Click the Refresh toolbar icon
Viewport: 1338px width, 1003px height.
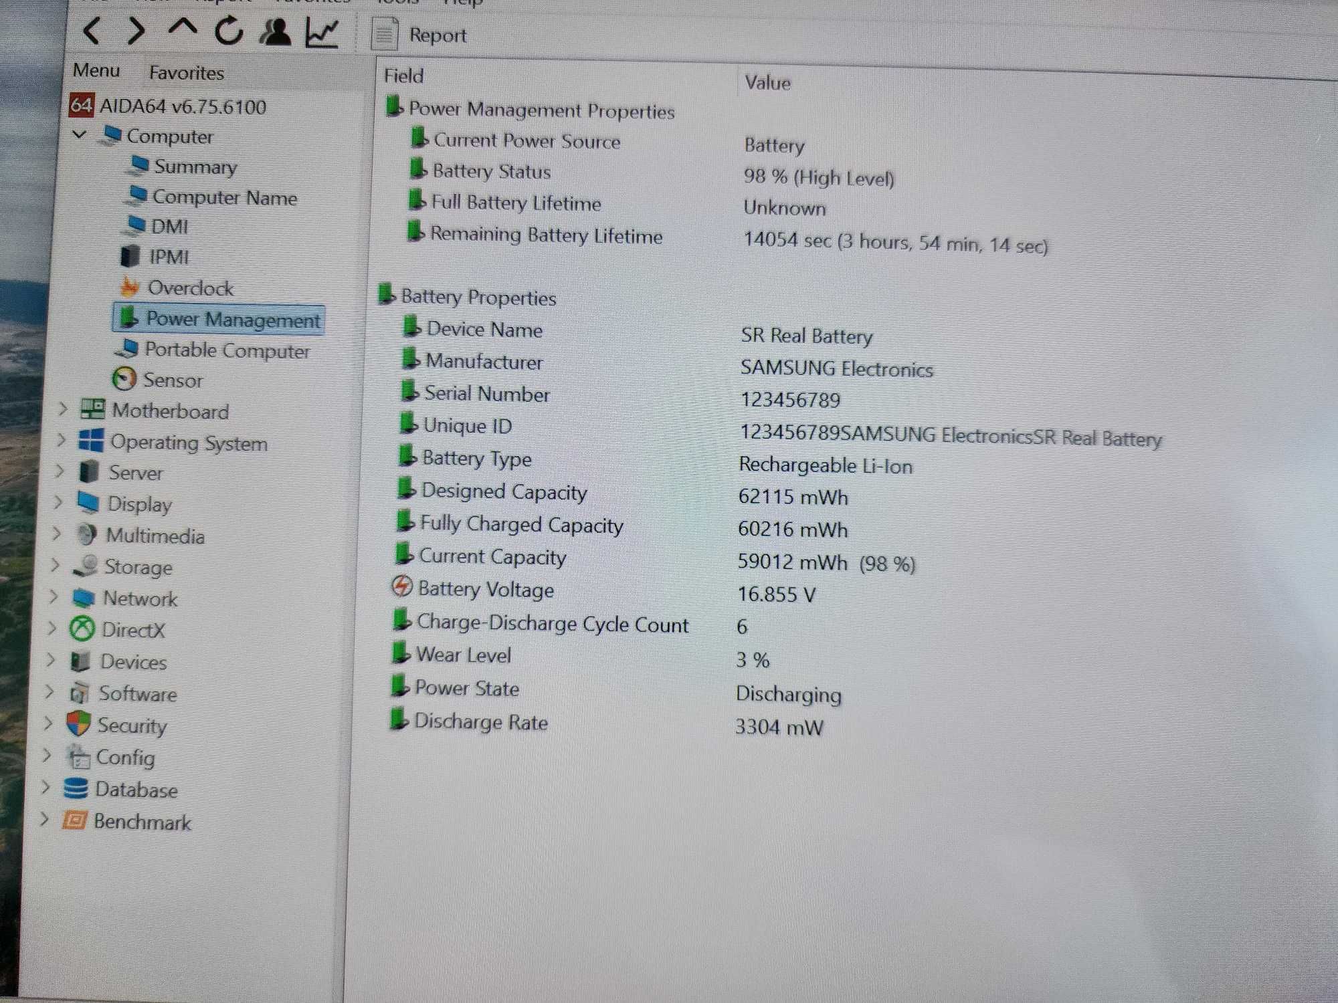(229, 31)
